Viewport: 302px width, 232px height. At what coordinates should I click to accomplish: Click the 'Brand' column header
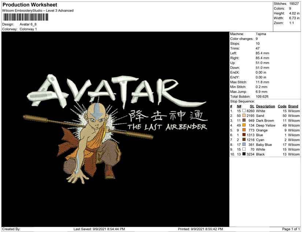pyautogui.click(x=293, y=106)
